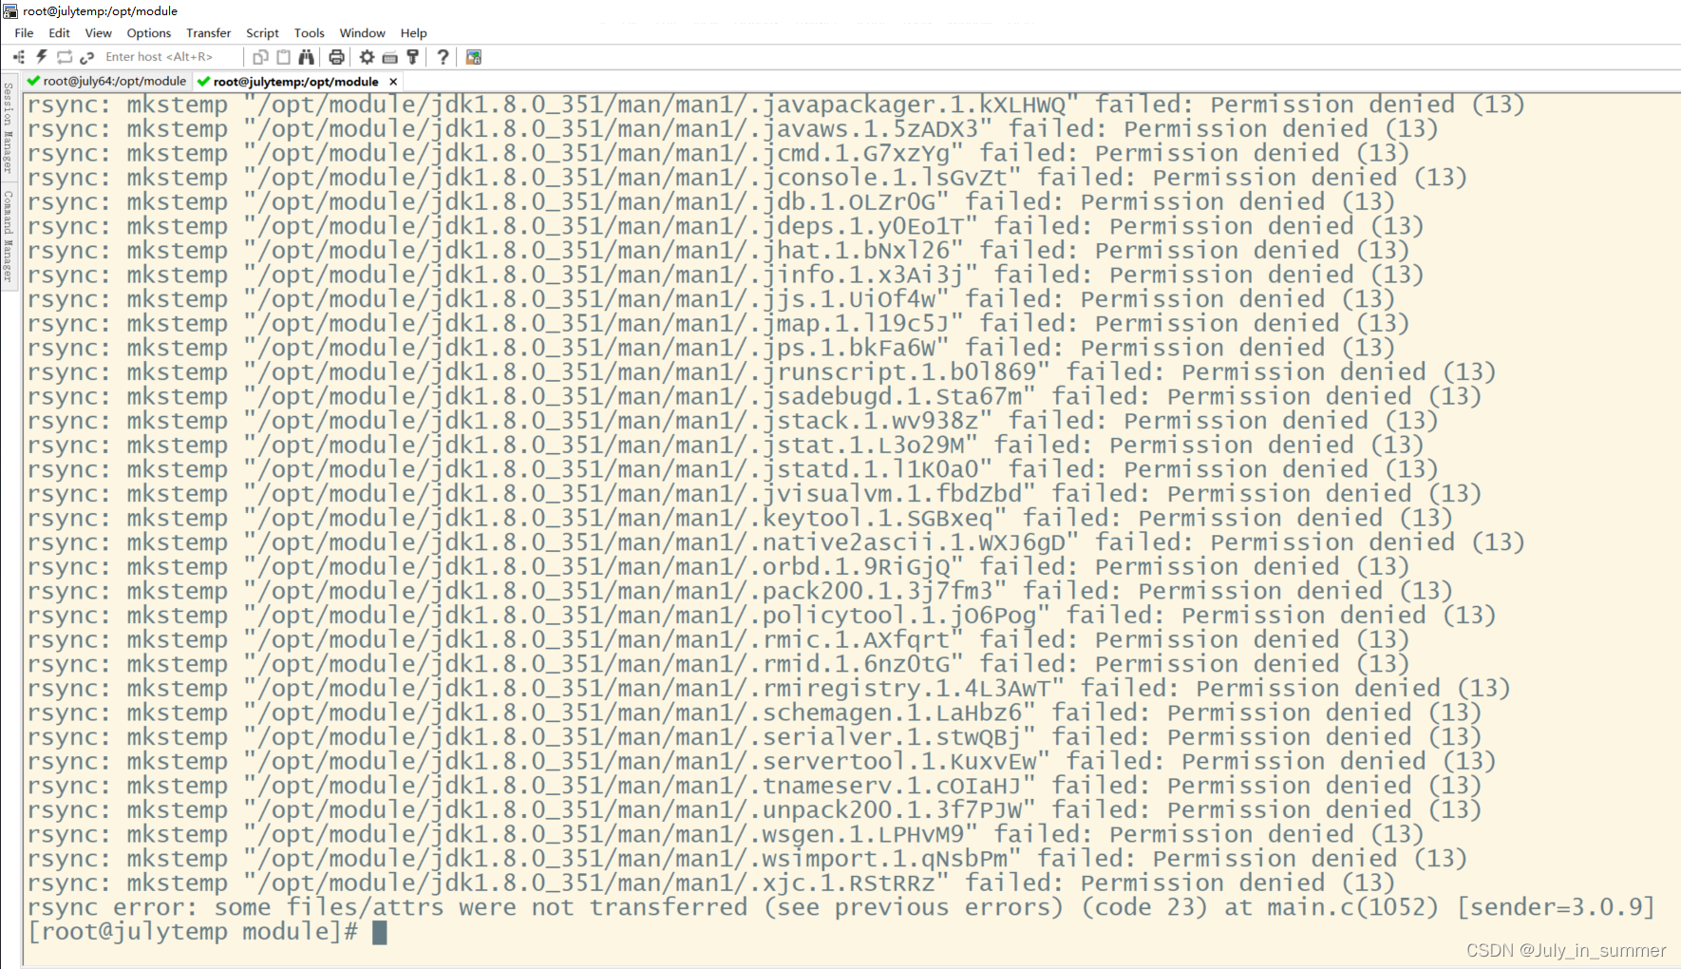Click the .jsadebugd.1.Sta67m error line
Image resolution: width=1681 pixels, height=969 pixels.
754,397
